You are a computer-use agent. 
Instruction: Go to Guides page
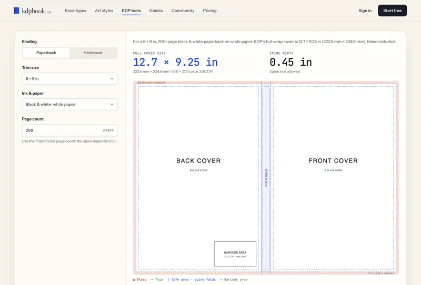[x=156, y=11]
